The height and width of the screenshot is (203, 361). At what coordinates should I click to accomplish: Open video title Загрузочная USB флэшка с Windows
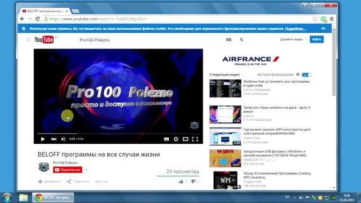pyautogui.click(x=275, y=153)
